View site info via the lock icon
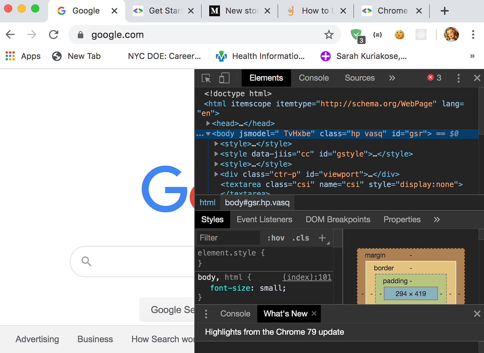The height and width of the screenshot is (353, 484). [x=81, y=35]
